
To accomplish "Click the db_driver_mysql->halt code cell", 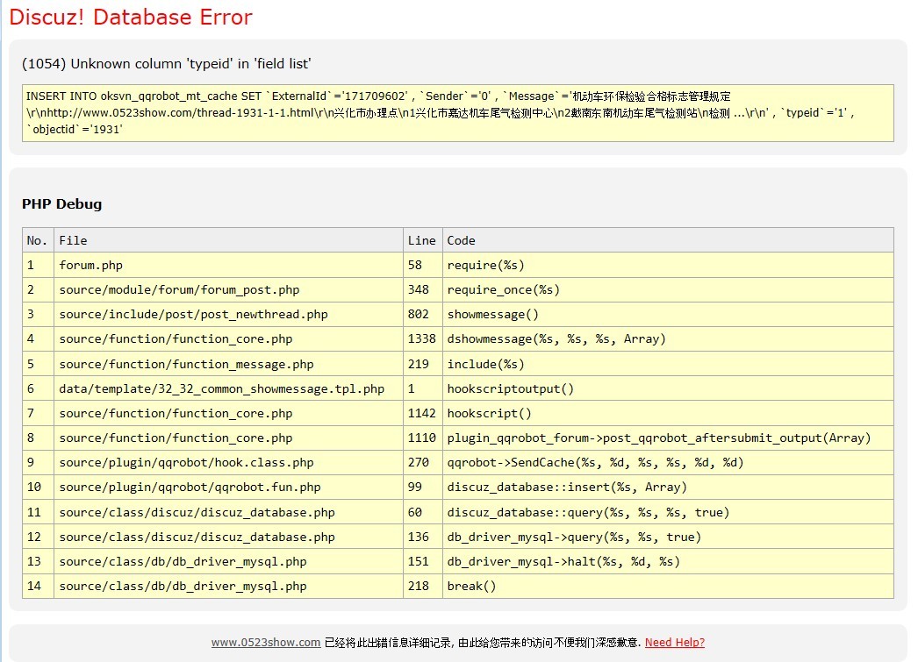I will [668, 561].
